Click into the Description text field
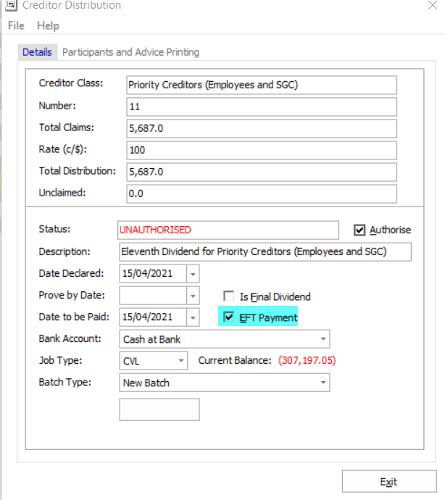Screen dimensions: 445x500 click(x=265, y=252)
